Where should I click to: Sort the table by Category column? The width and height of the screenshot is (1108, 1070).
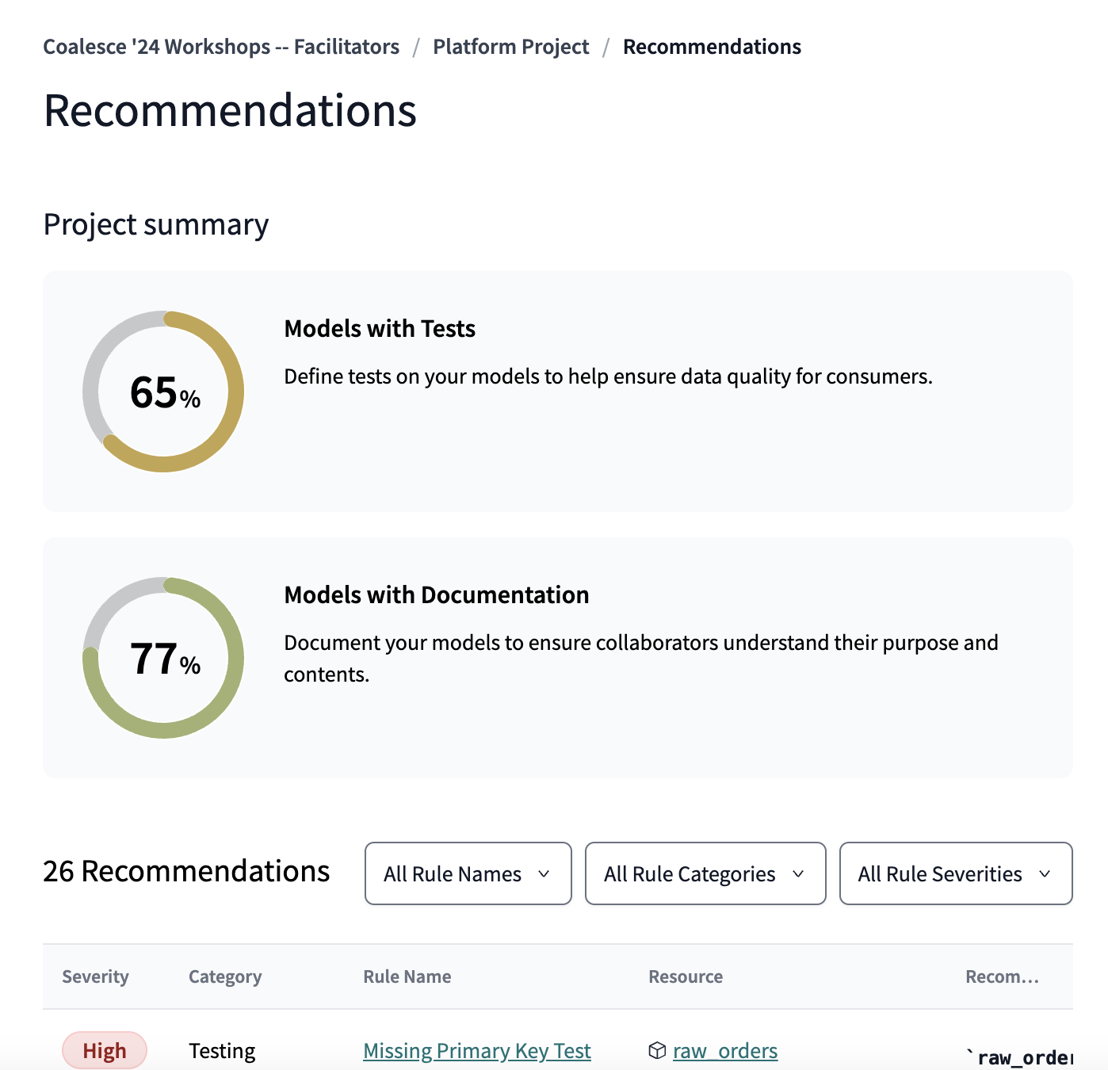pyautogui.click(x=224, y=976)
